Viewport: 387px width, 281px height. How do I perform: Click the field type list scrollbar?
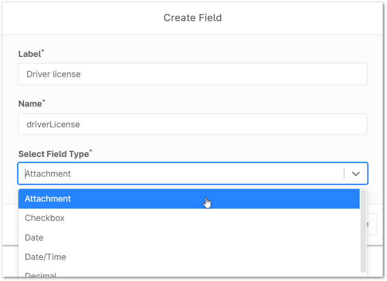point(363,230)
